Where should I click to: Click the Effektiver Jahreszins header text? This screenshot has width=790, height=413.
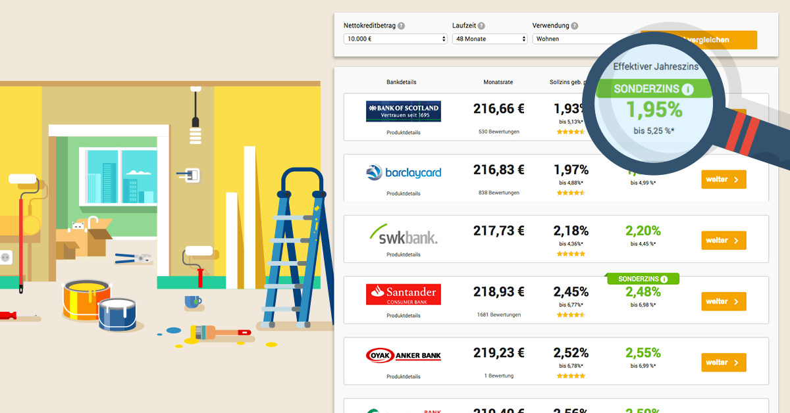(x=656, y=66)
